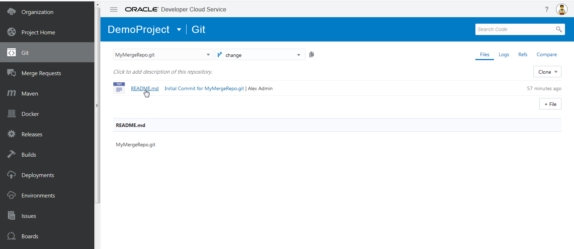Click the Merge Requests icon
This screenshot has width=574, height=249.
coord(11,73)
